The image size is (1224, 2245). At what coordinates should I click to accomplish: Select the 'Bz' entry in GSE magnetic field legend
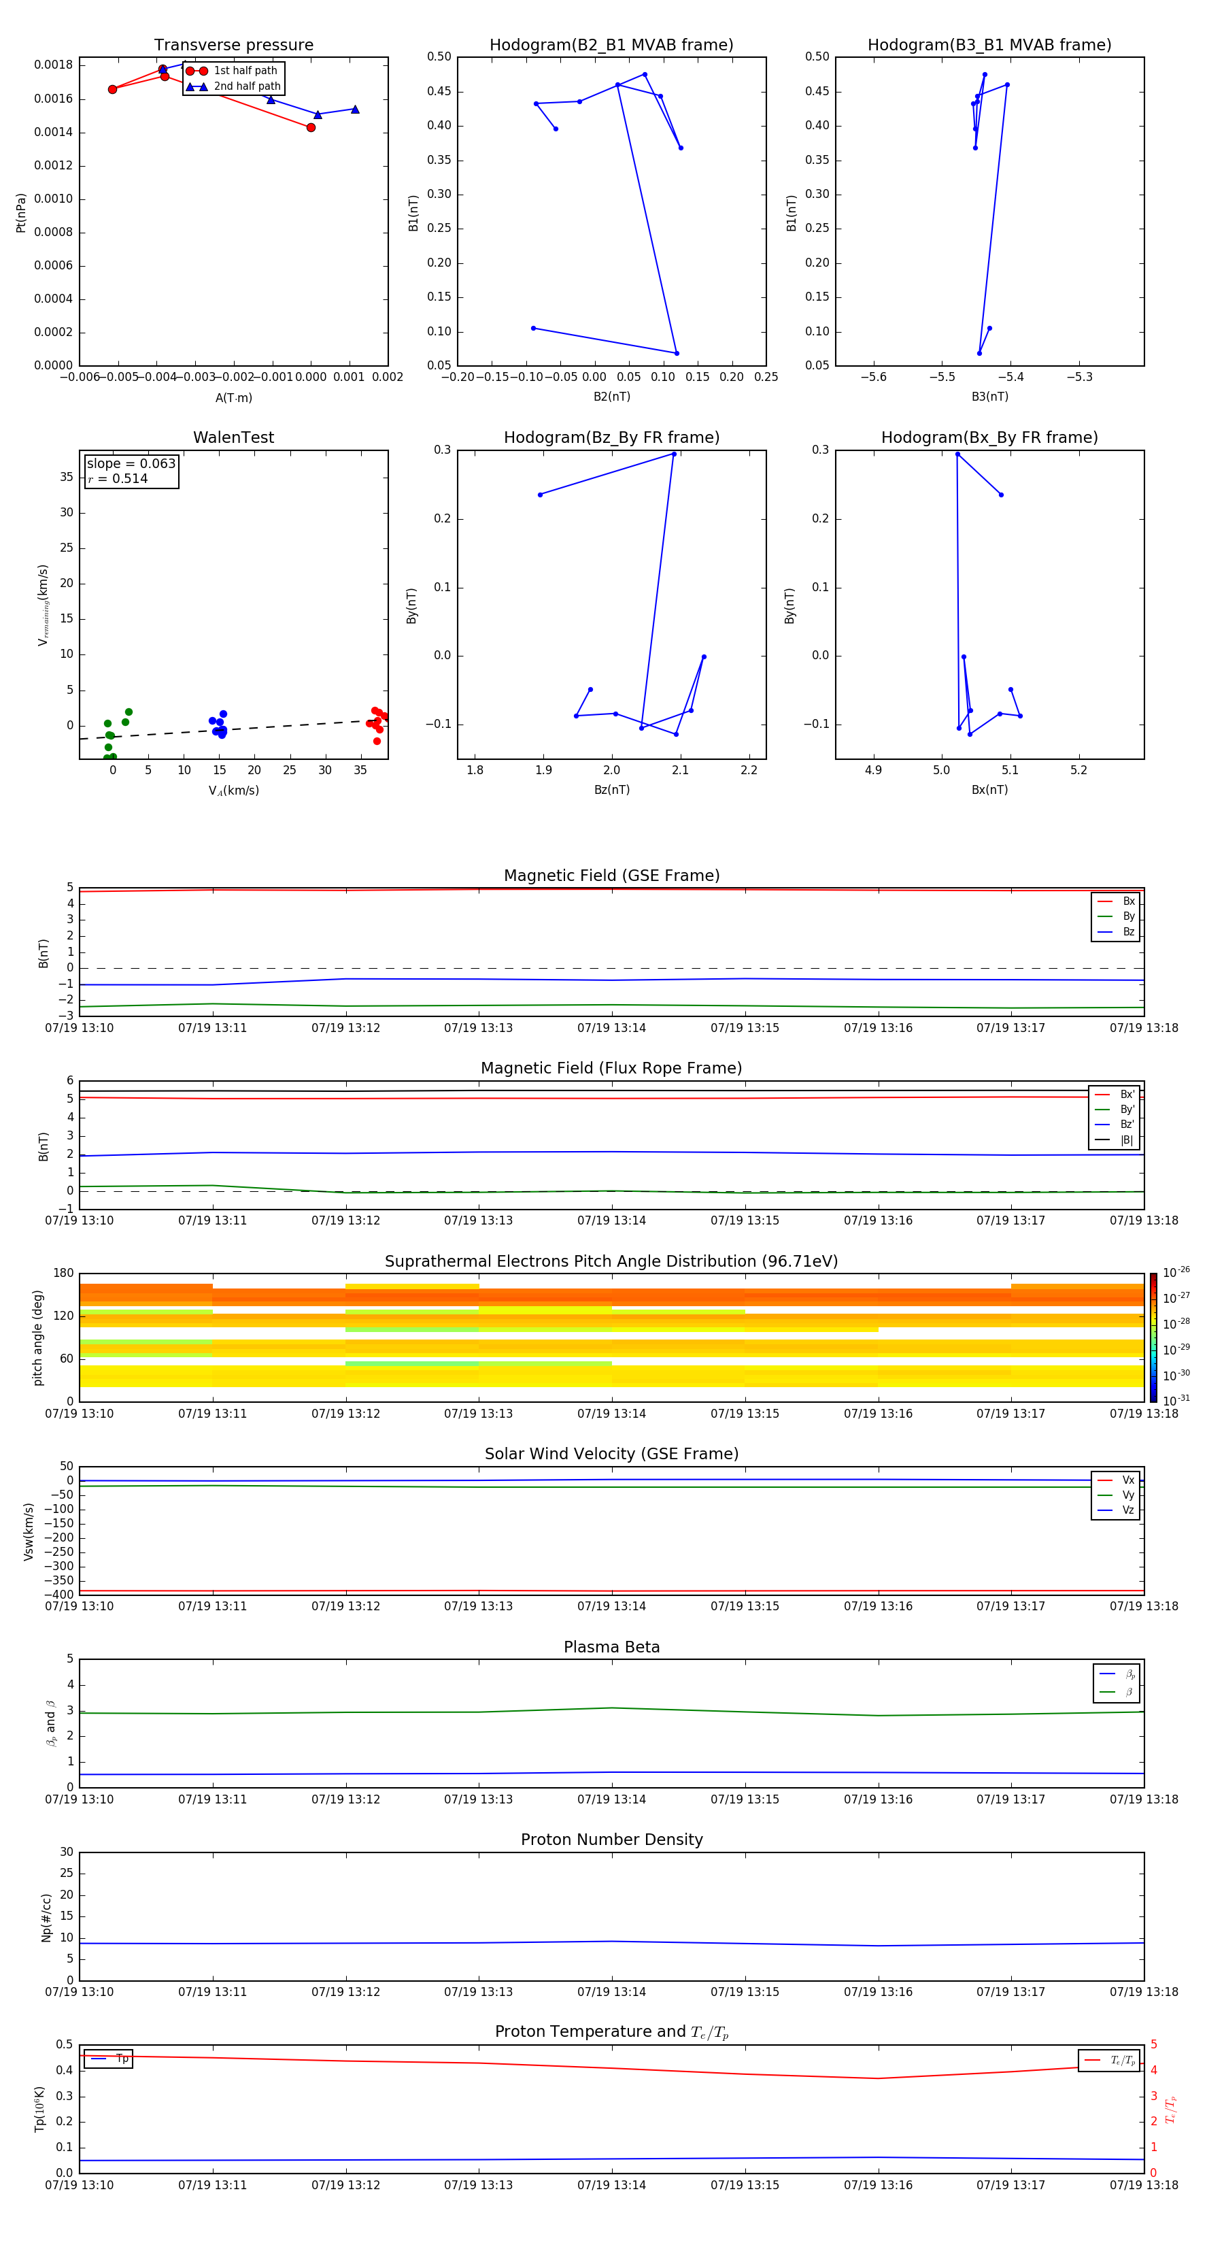point(1116,931)
